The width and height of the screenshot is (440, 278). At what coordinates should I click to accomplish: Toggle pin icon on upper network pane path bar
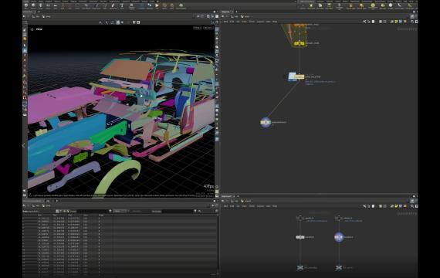(412, 16)
